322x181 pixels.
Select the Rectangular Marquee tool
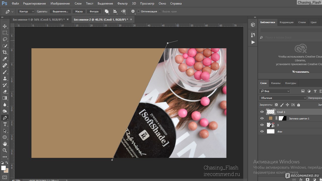pyautogui.click(x=5, y=33)
